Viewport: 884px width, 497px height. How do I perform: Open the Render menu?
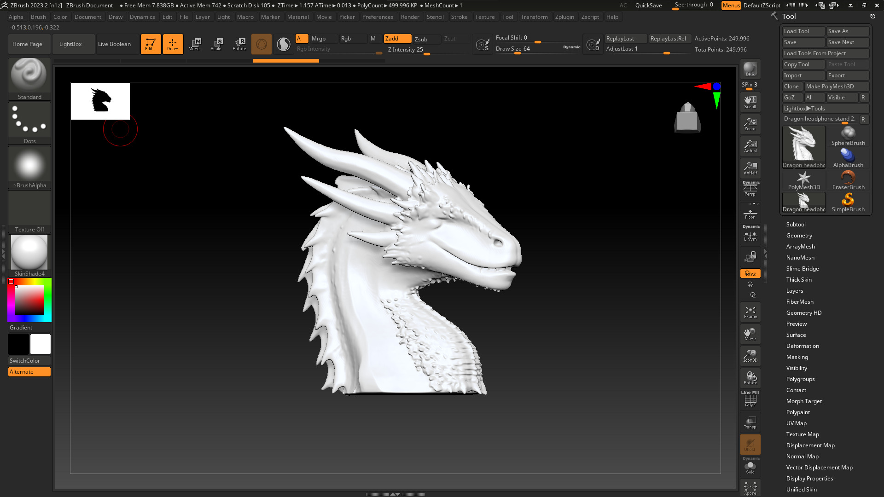click(x=410, y=17)
